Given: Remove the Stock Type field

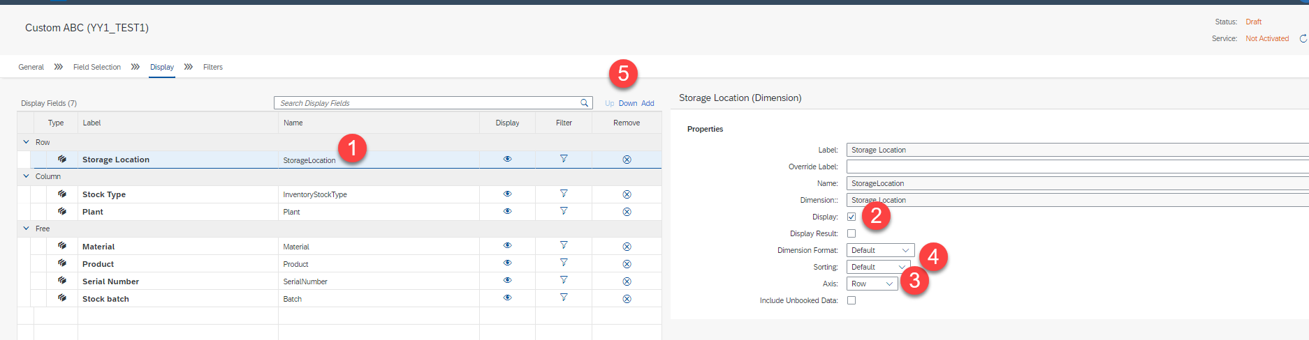Looking at the screenshot, I should [x=627, y=194].
